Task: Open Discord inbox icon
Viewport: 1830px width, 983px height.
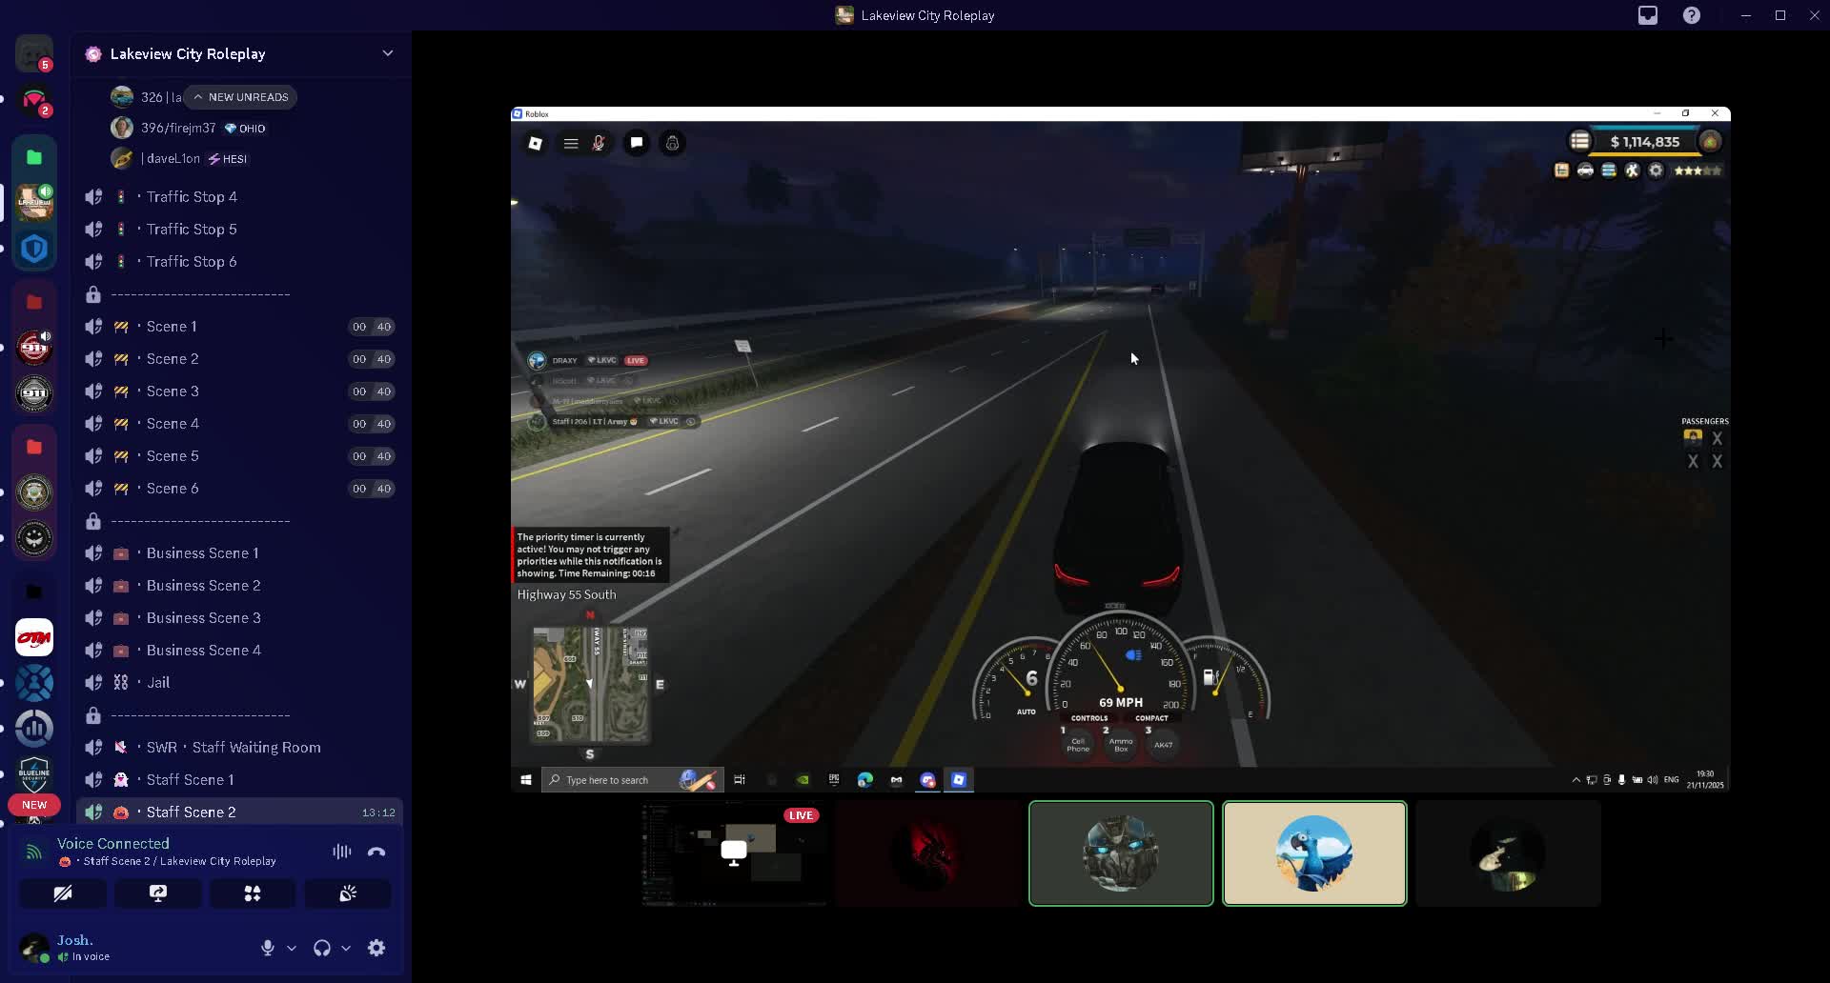Action: tap(1648, 15)
